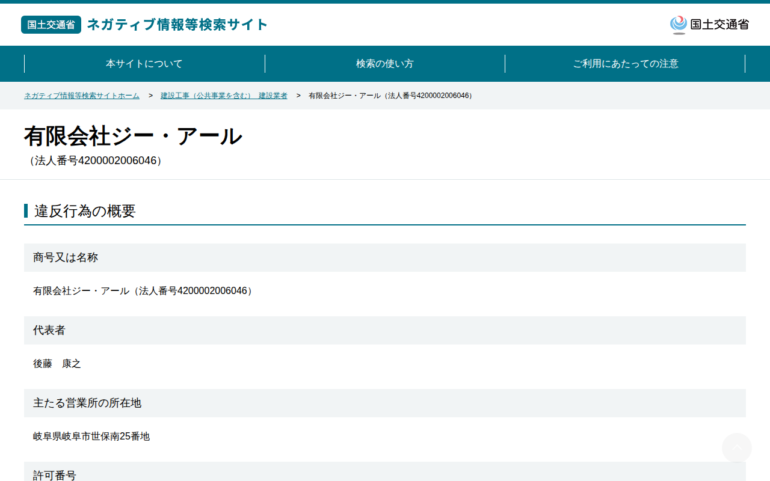The width and height of the screenshot is (770, 481).
Task: Go to ネガティブ情報等検索サイトホーム breadcrumb
Action: 82,96
